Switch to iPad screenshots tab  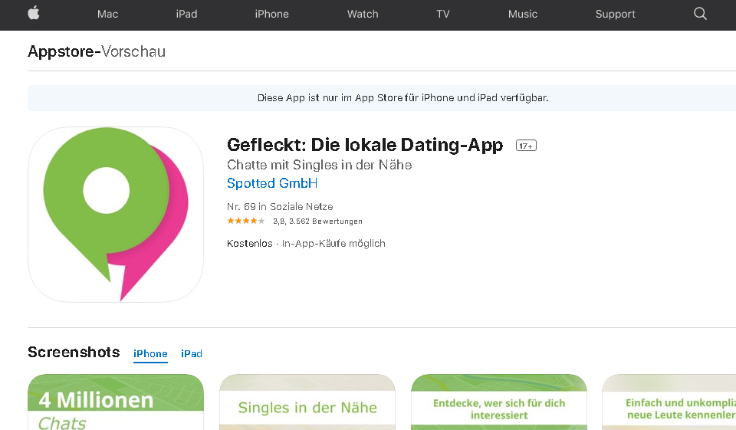192,353
